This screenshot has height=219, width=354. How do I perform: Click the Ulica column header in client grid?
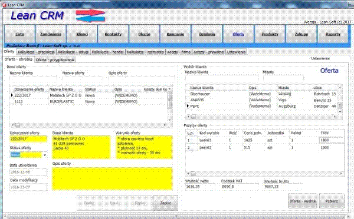point(317,88)
